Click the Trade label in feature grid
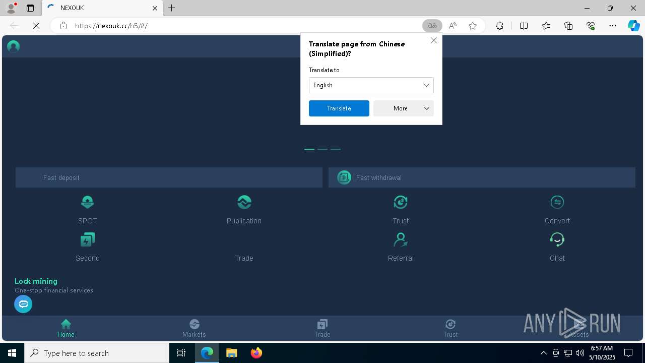The image size is (645, 363). (x=244, y=258)
